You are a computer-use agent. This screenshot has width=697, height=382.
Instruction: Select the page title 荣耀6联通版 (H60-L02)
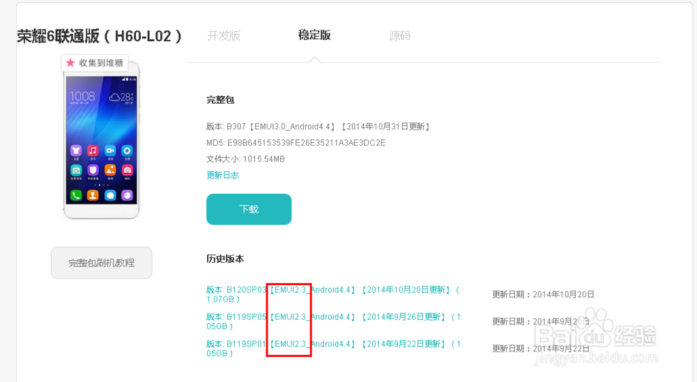click(99, 36)
